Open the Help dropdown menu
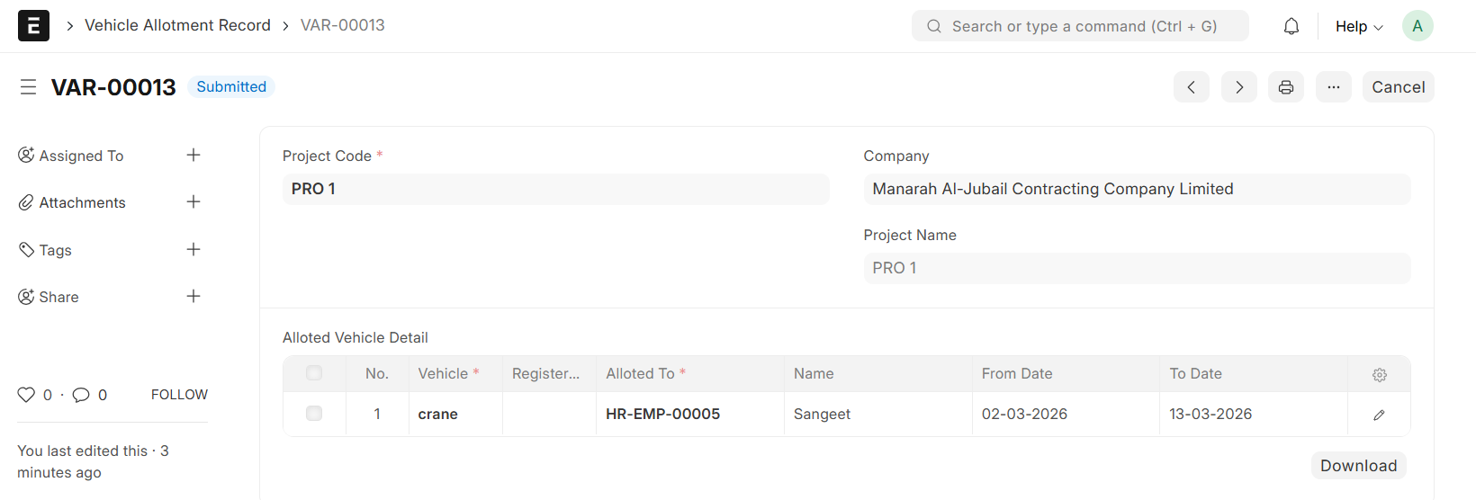Viewport: 1476px width, 500px height. pos(1357,26)
